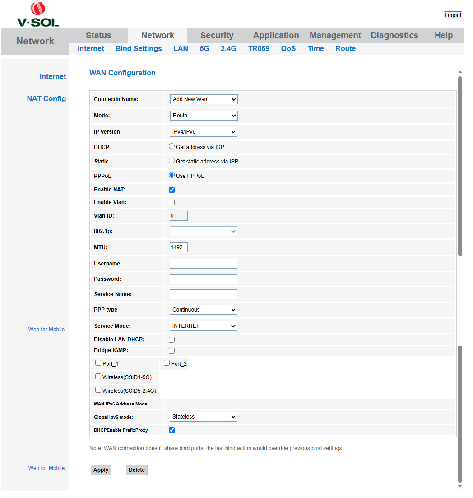Click the Username input field
Viewport: 473px width, 498px height.
click(x=203, y=264)
